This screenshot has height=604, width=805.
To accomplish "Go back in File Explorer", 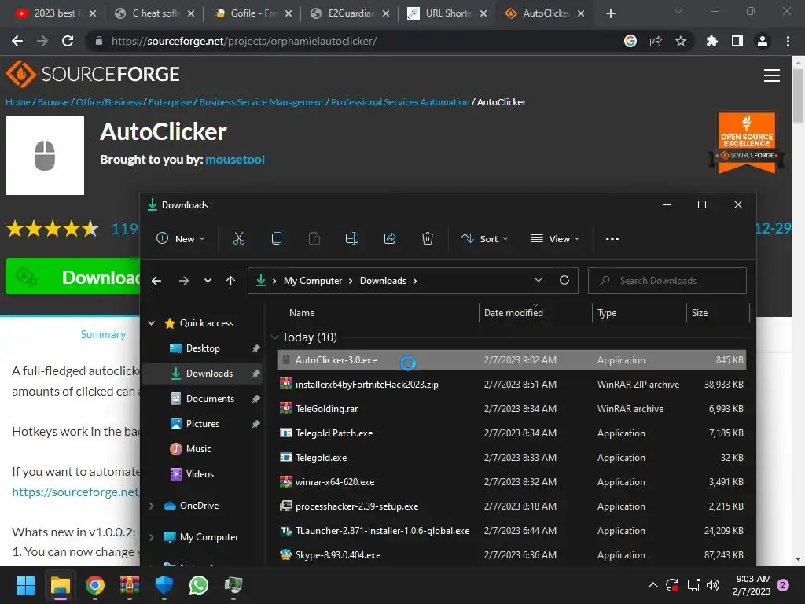I will click(156, 281).
